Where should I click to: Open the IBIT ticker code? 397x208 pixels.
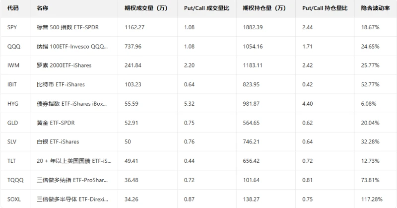pyautogui.click(x=12, y=84)
